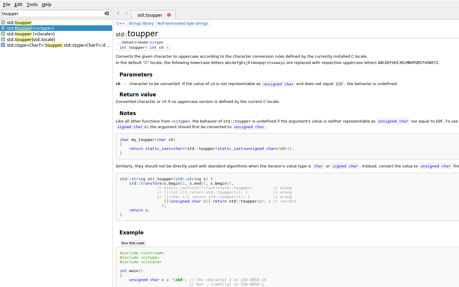Open the Edit menu
This screenshot has width=459, height=287.
point(18,4)
